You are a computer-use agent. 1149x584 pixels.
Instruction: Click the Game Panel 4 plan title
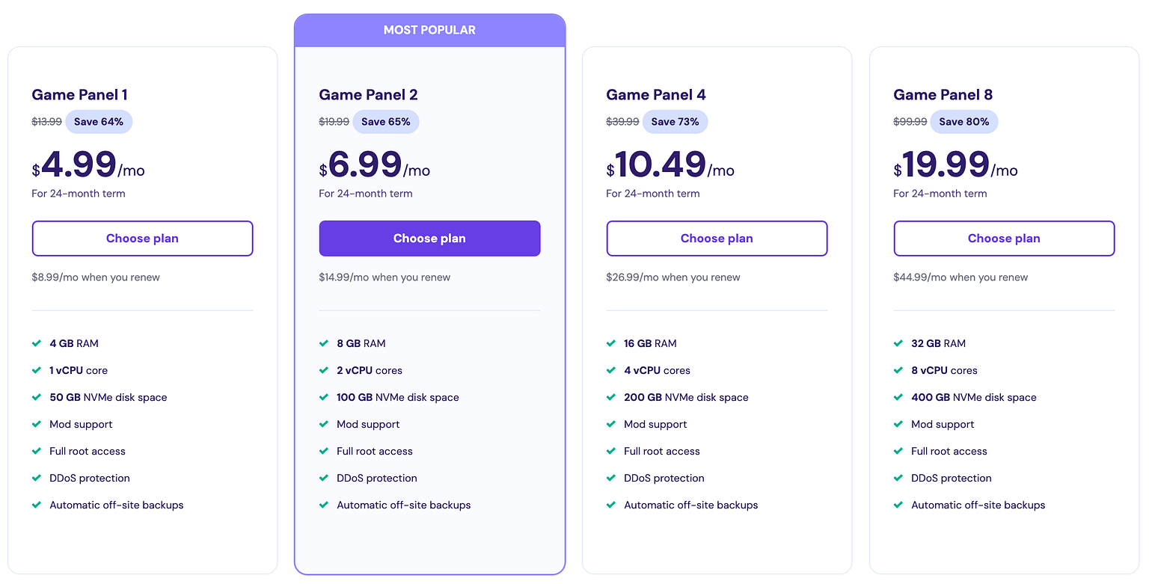656,94
